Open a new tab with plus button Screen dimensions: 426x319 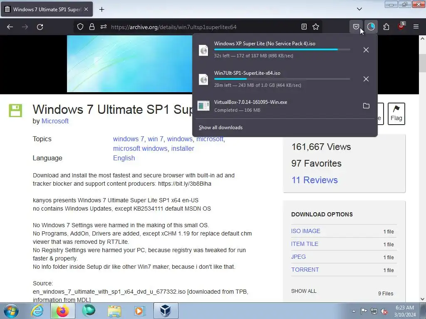pyautogui.click(x=102, y=10)
